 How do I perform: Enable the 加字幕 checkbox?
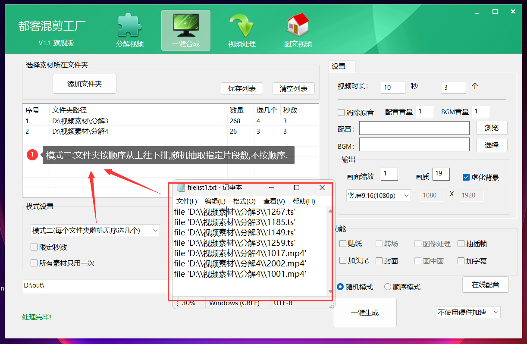461,261
